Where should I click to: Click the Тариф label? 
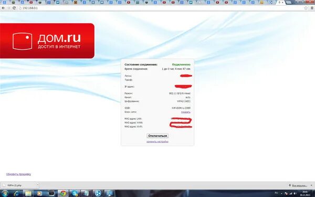click(x=129, y=80)
